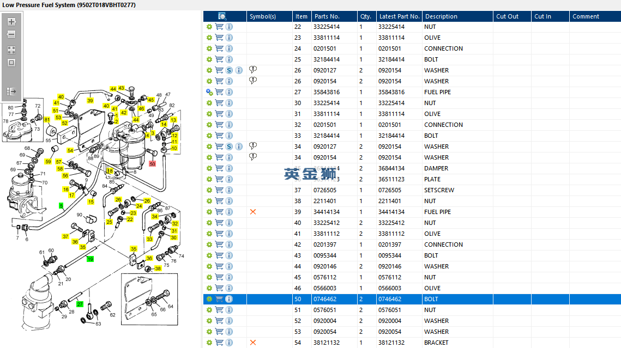
Task: Select description DAMPER row
Action: point(436,168)
